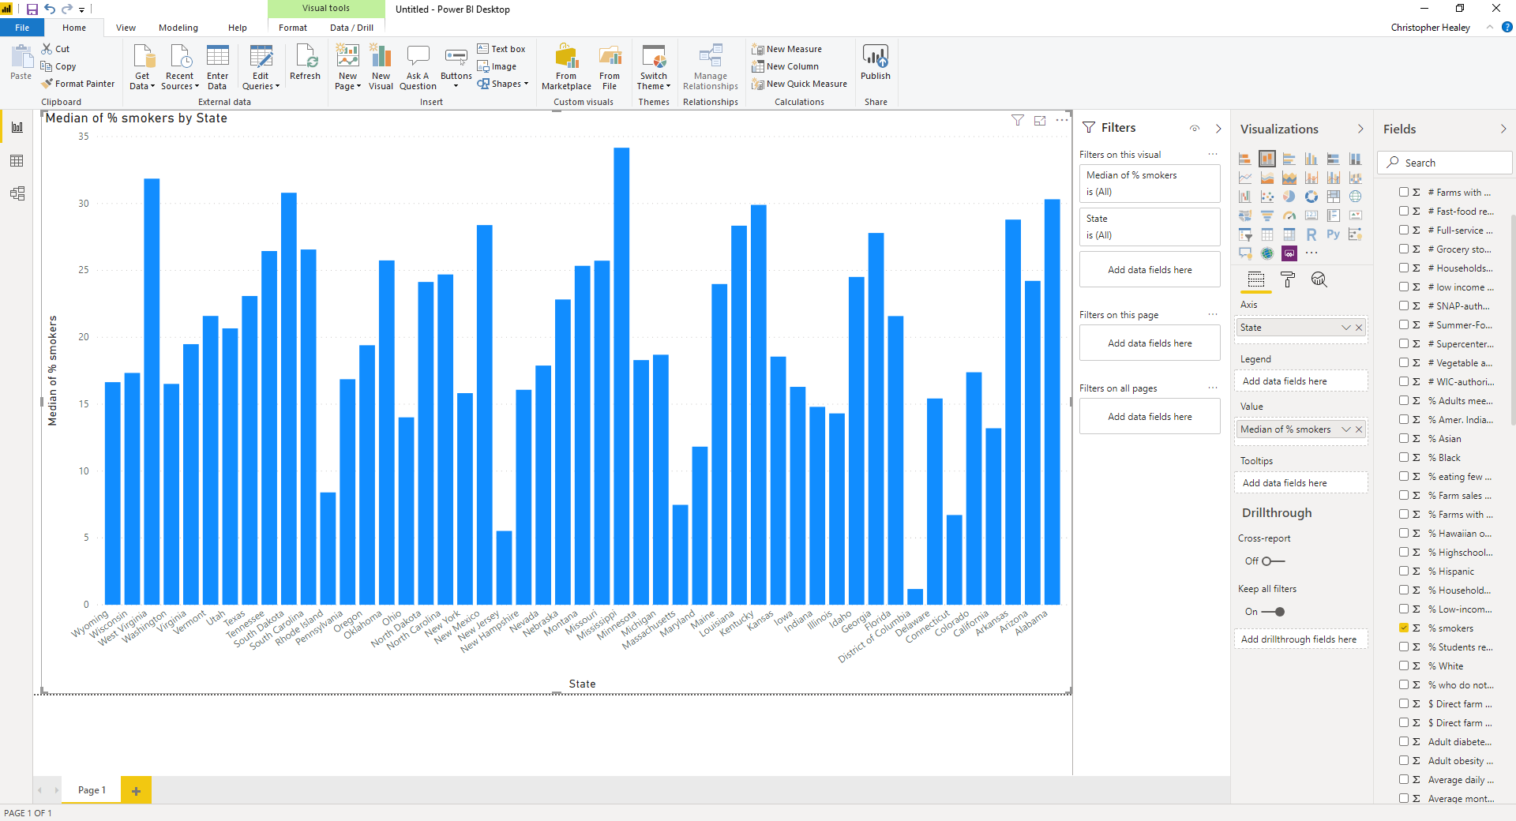The height and width of the screenshot is (821, 1516).
Task: Select the gauge visualization icon
Action: tap(1289, 216)
